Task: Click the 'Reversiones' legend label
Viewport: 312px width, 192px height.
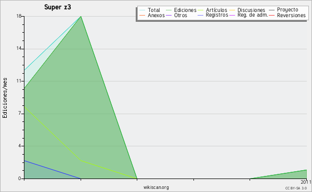Action: coord(291,15)
